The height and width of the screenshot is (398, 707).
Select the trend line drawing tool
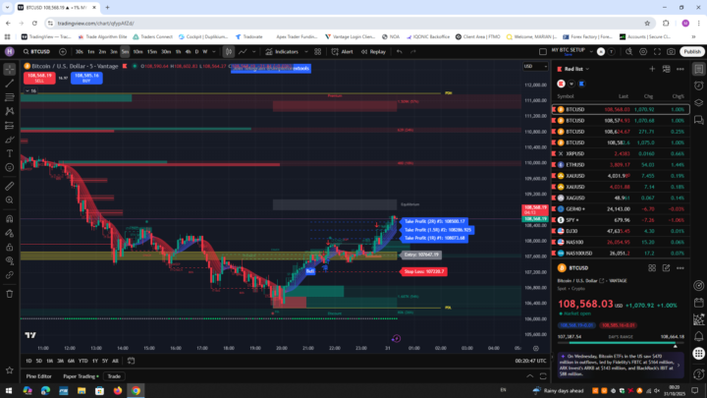(10, 84)
